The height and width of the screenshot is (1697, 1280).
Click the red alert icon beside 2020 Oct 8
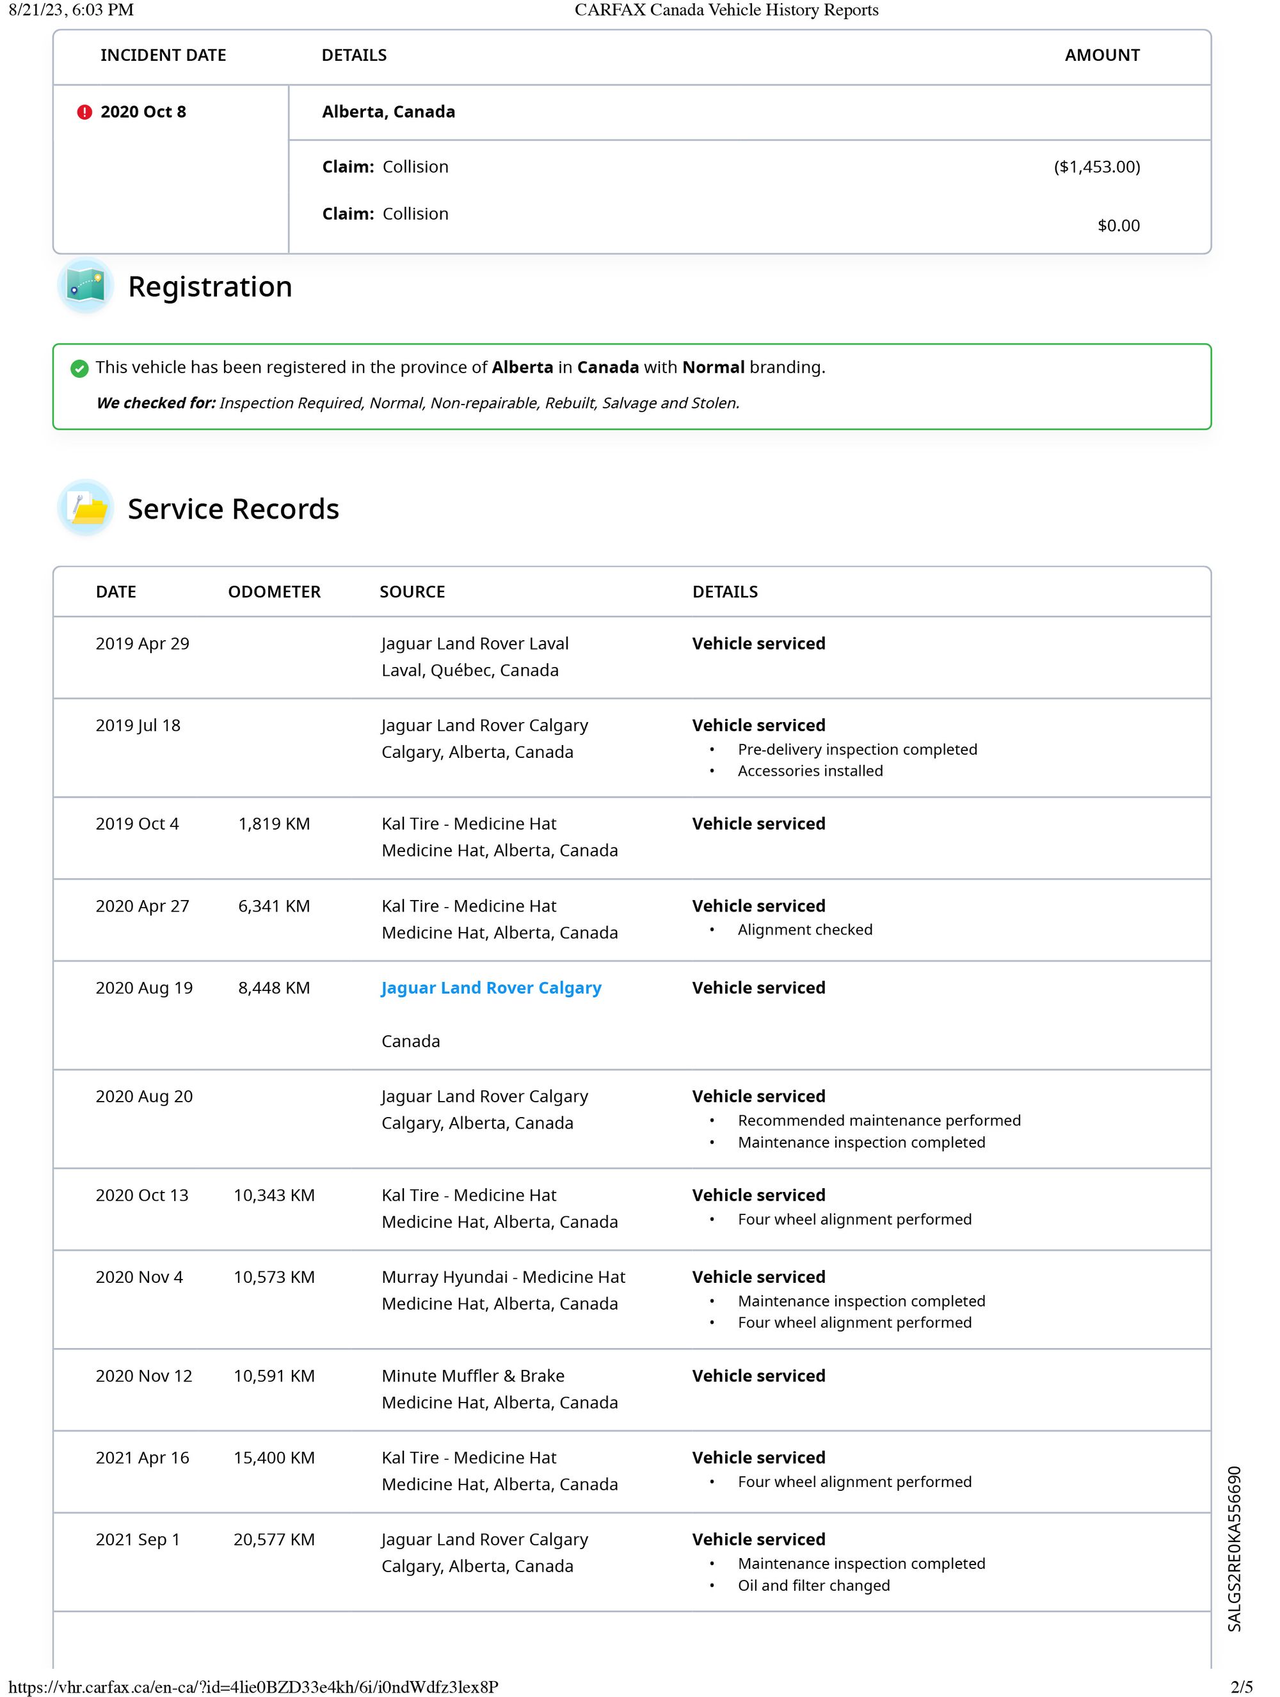pyautogui.click(x=84, y=112)
